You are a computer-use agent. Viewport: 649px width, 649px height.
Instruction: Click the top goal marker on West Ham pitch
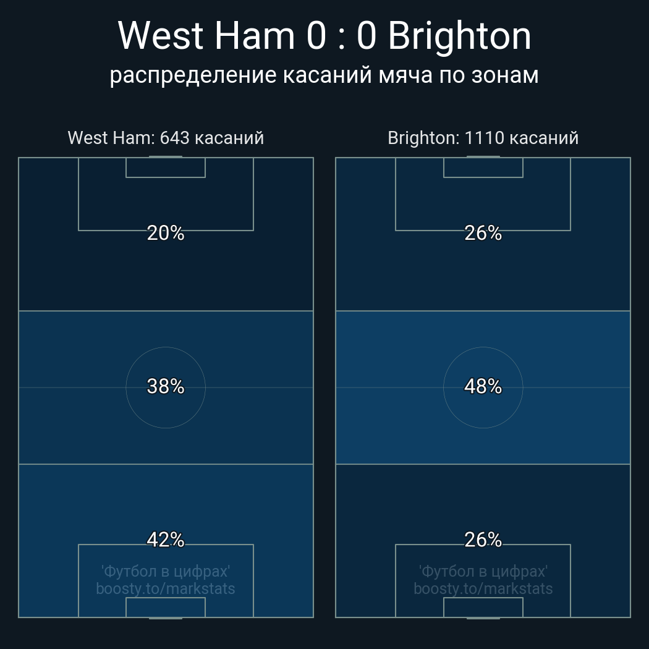coord(166,157)
